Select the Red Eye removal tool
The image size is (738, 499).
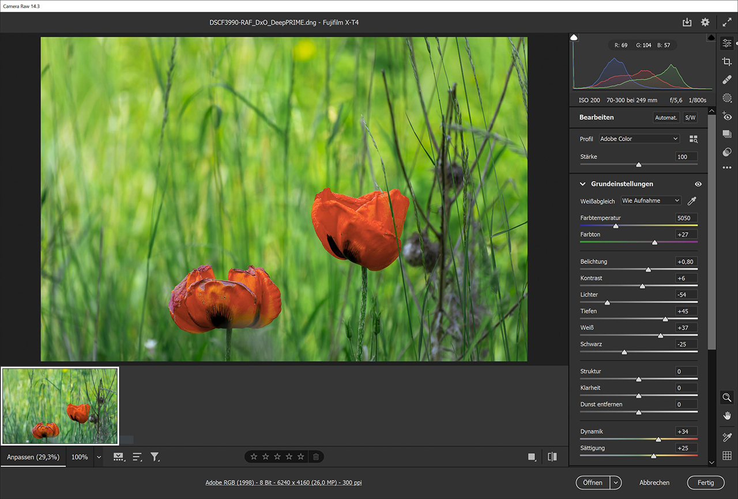tap(727, 116)
